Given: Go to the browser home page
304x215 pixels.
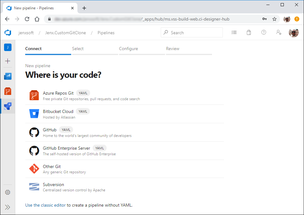Looking at the screenshot, I should [37, 19].
